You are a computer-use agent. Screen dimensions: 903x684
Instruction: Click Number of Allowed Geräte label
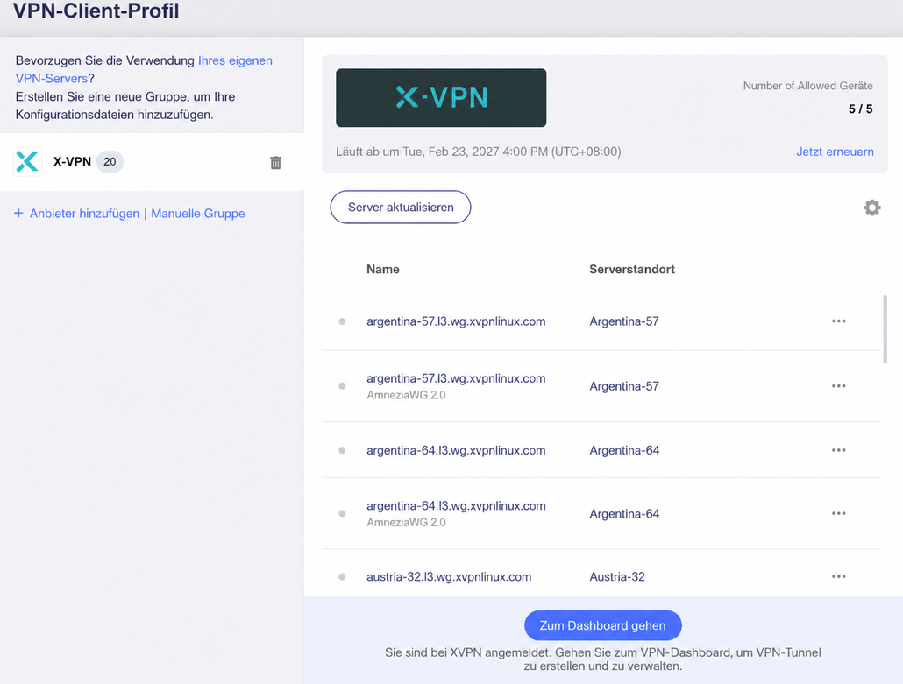tap(807, 86)
